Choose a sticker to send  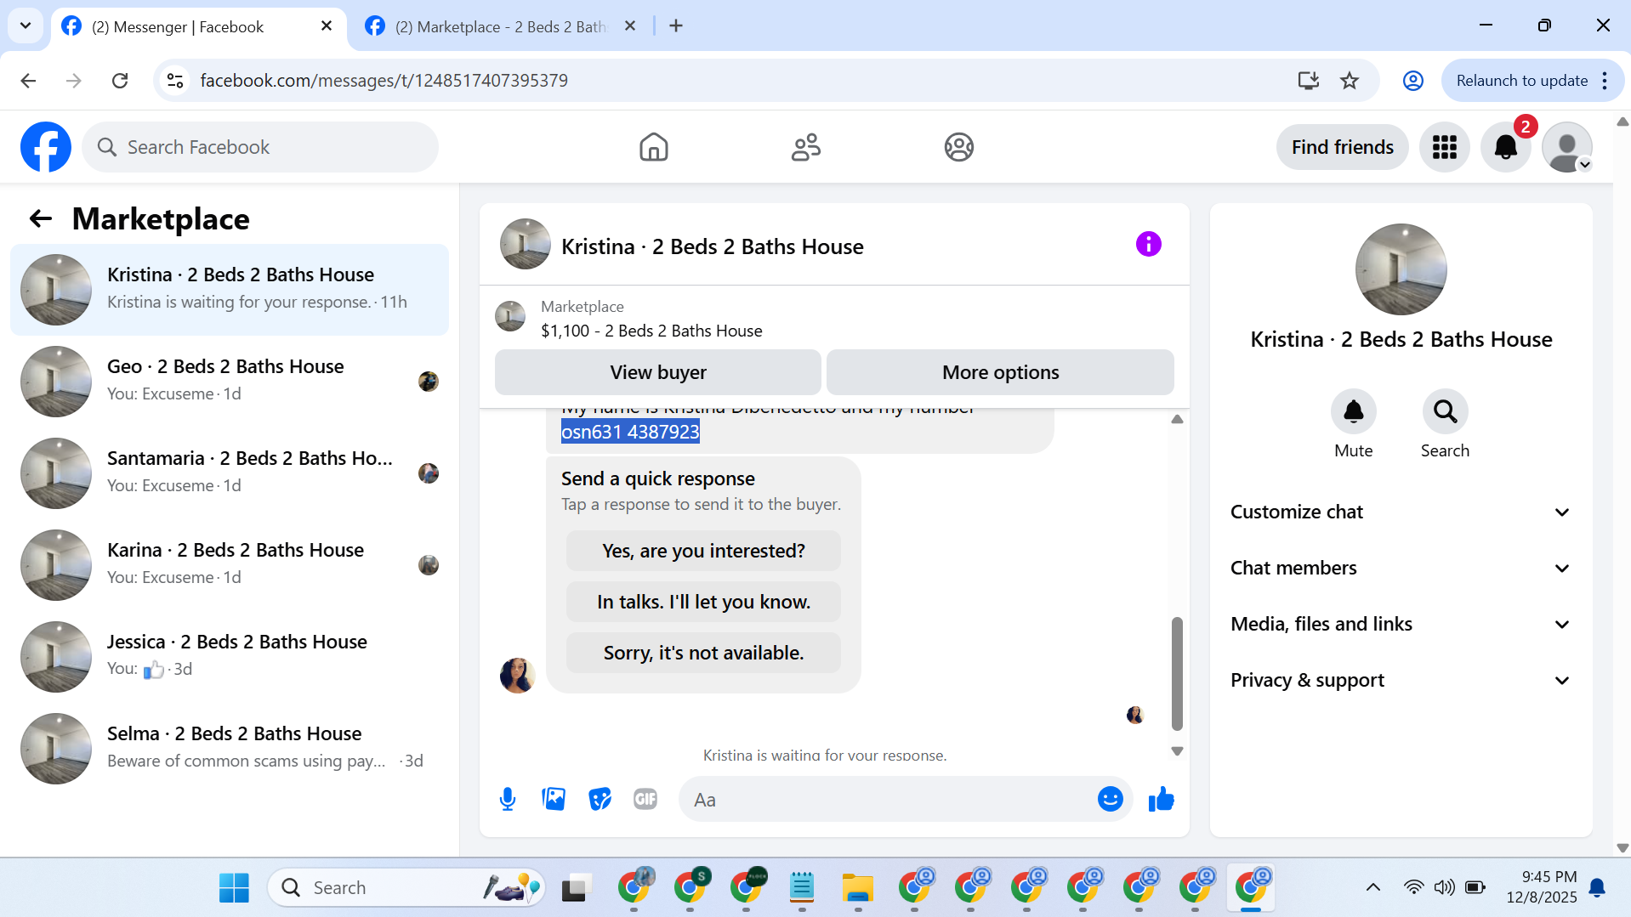click(600, 799)
